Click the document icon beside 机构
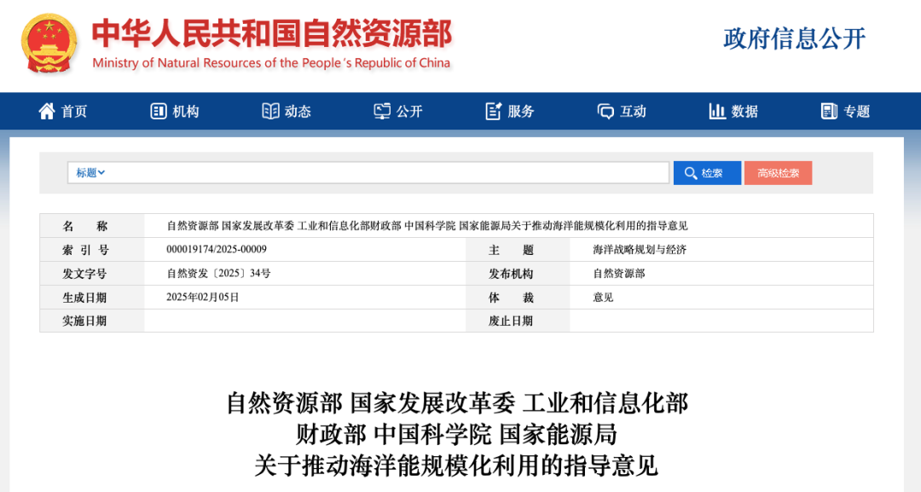 pyautogui.click(x=159, y=111)
